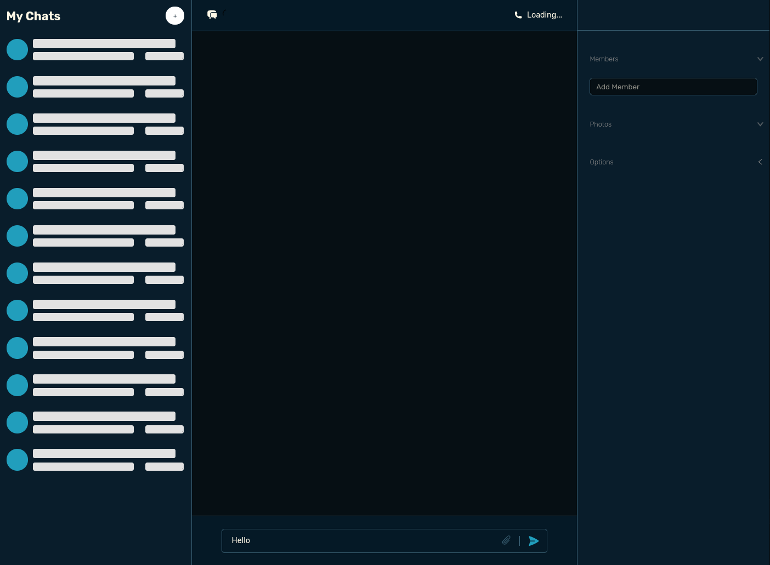Select the avatar of the last chat
Screen dimensions: 770x565
17,460
